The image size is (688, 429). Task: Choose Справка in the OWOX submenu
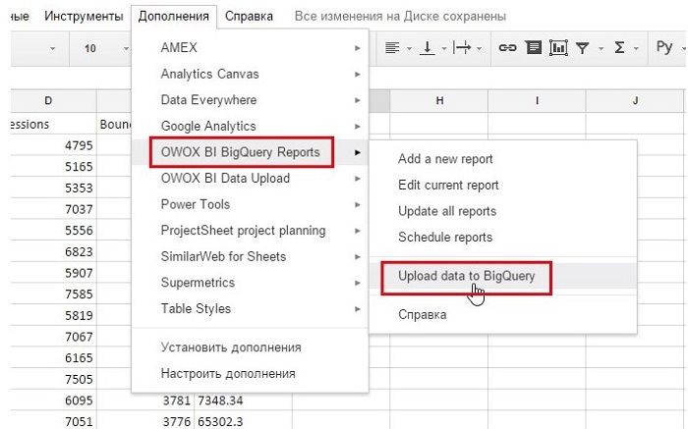503,314
